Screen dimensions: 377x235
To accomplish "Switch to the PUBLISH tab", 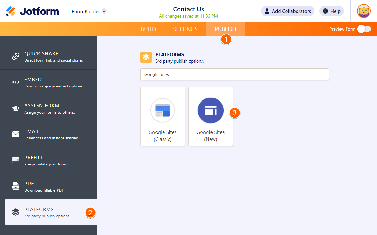I will pos(225,29).
